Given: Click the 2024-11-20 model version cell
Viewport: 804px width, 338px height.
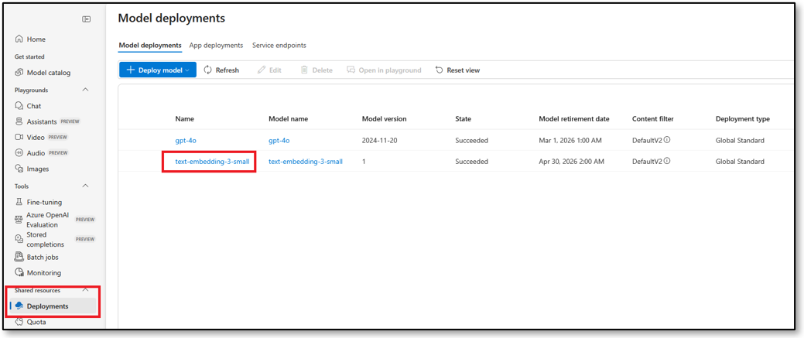Looking at the screenshot, I should point(380,140).
